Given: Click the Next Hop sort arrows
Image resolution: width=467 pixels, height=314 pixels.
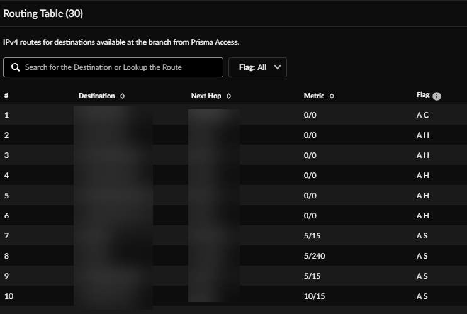Looking at the screenshot, I should pyautogui.click(x=228, y=96).
